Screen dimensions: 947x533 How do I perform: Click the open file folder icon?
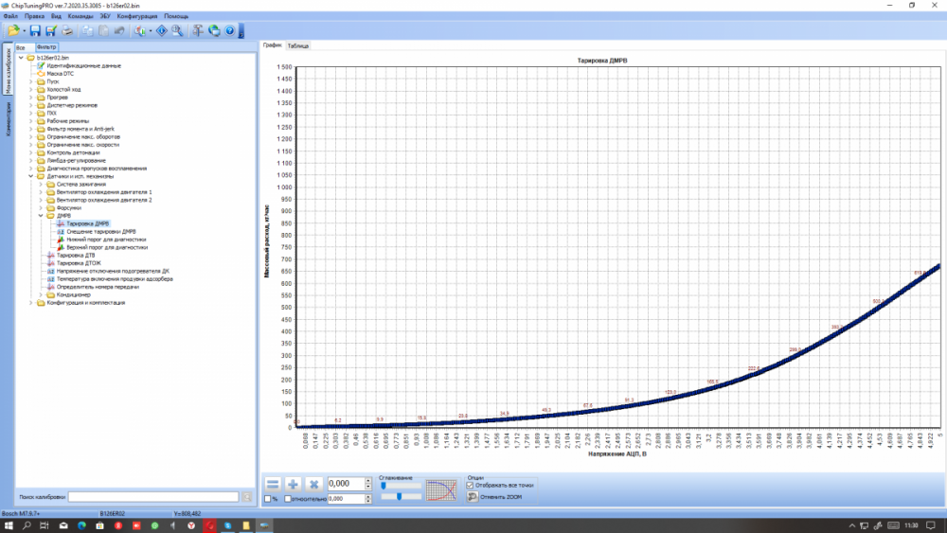(x=12, y=31)
